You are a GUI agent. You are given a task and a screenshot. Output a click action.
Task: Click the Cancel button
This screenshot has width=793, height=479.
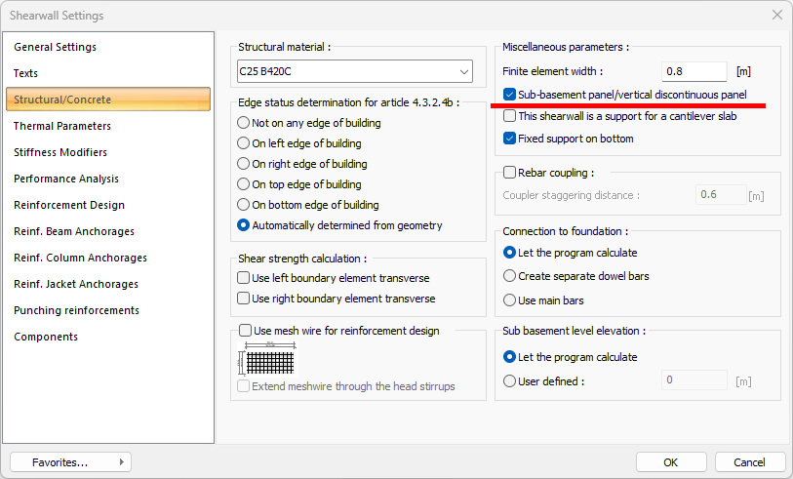coord(749,461)
